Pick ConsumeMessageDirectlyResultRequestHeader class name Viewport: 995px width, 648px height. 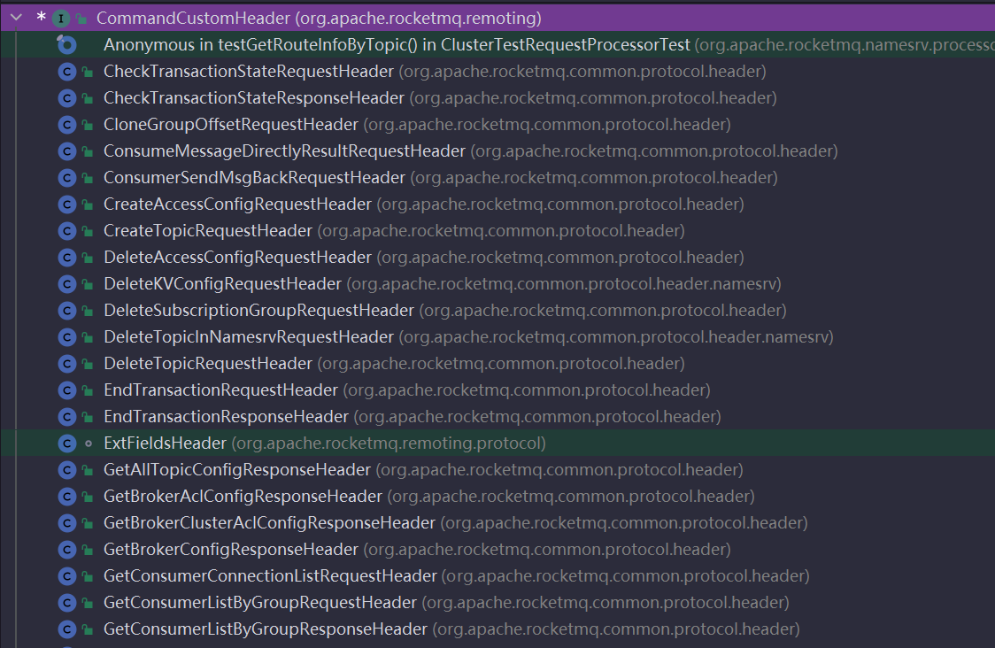(x=284, y=151)
